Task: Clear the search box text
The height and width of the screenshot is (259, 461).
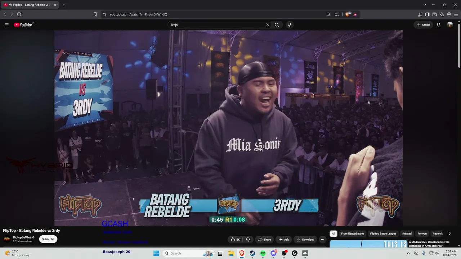Action: (268, 25)
